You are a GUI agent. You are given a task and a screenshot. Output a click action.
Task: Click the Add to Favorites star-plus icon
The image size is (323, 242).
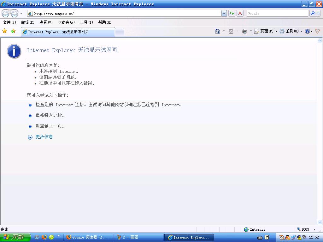(13, 31)
